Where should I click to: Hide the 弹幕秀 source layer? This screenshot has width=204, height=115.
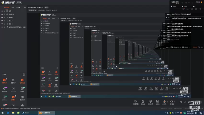pyautogui.click(x=2, y=17)
